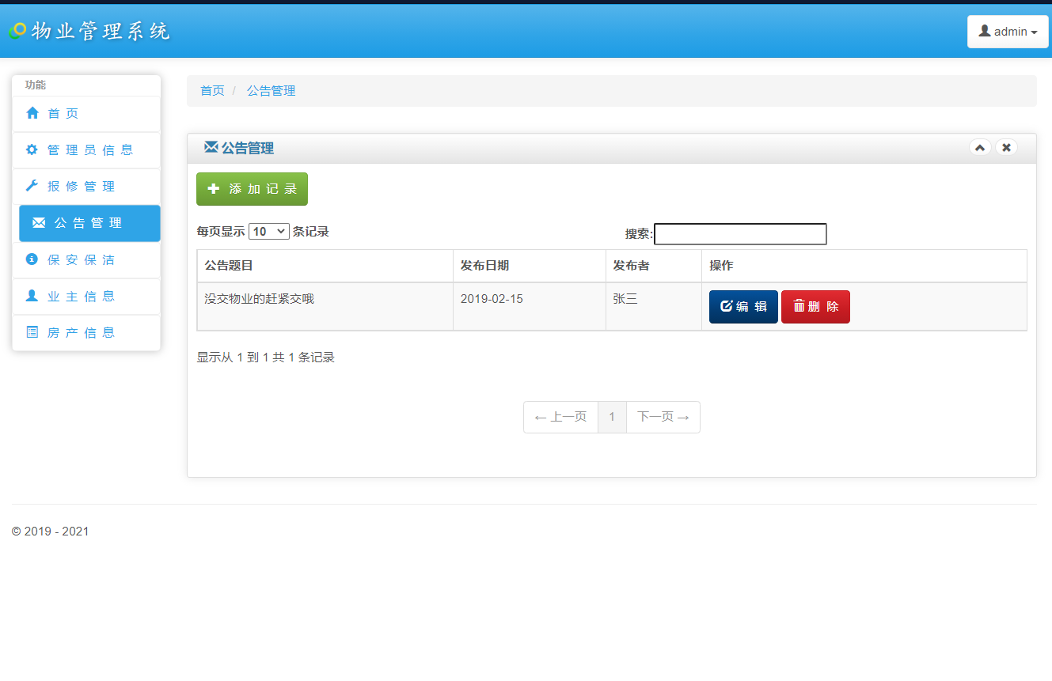
Task: Click inside the 搜索 search field
Action: pos(740,234)
